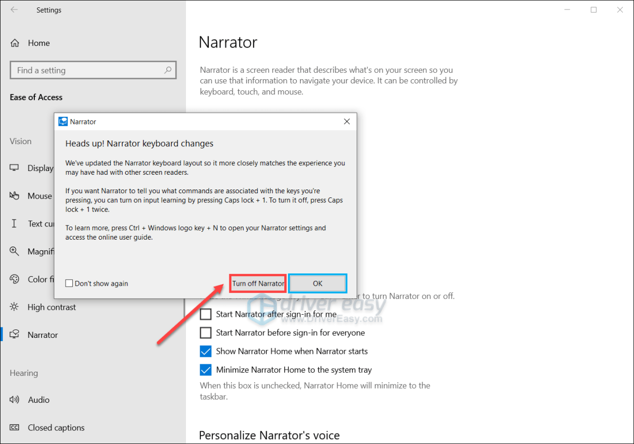Check the Don't show again box
The image size is (634, 444).
click(69, 283)
